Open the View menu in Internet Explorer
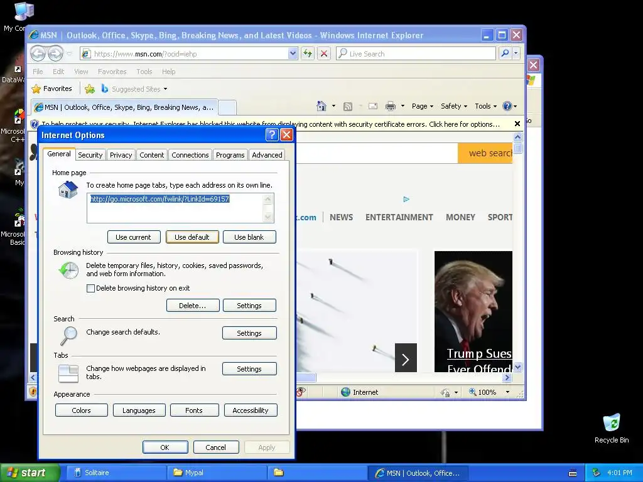 pyautogui.click(x=81, y=72)
